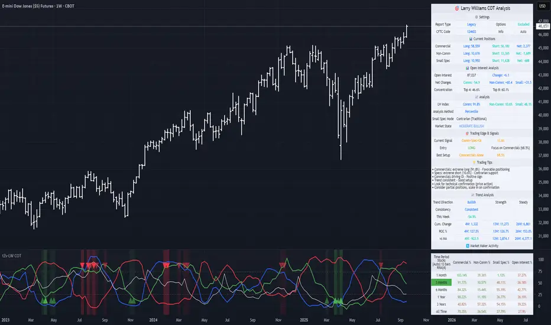Click ROC % '26W: 153.0%' value
The width and height of the screenshot is (551, 325).
(523, 232)
